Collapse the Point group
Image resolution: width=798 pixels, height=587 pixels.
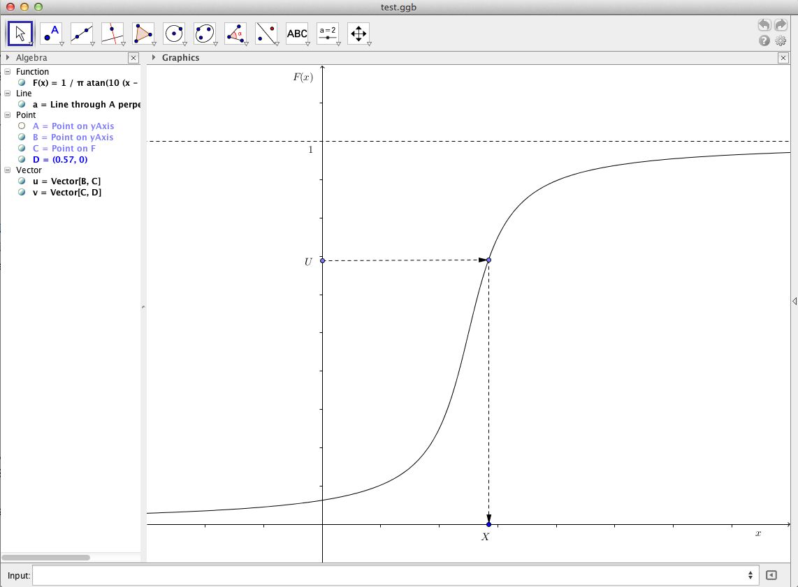pyautogui.click(x=7, y=115)
